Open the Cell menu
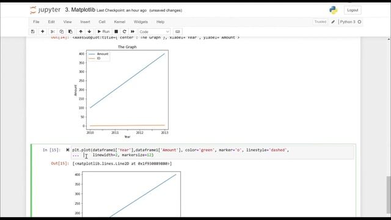391x220 pixels. point(102,22)
